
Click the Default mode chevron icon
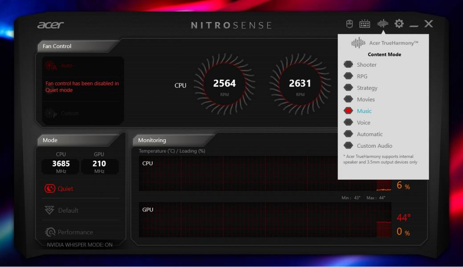[x=49, y=210]
